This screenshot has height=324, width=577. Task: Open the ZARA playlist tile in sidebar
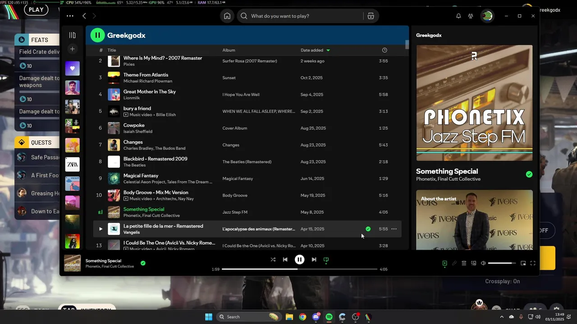[x=72, y=164]
